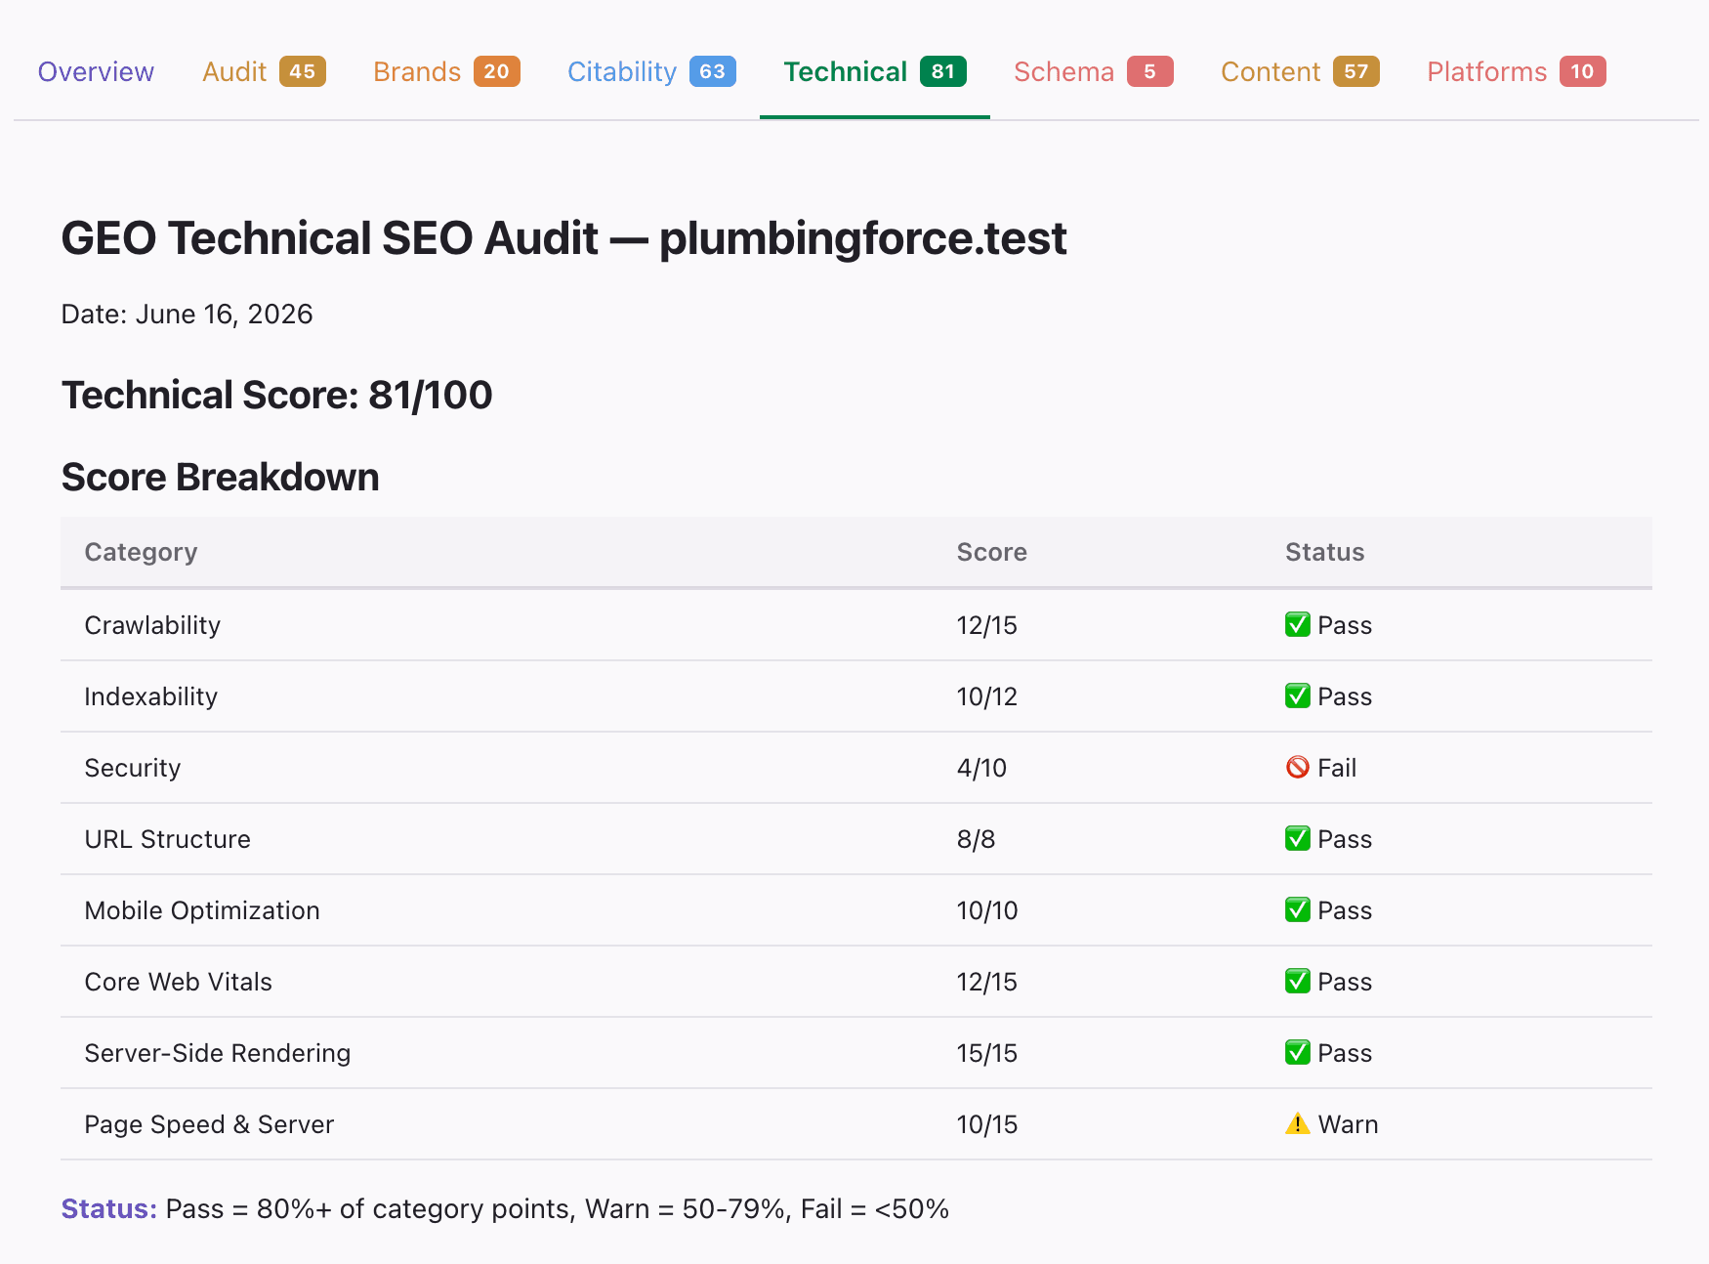Click the Page Speed score 10/15
This screenshot has height=1264, width=1709.
coord(986,1124)
